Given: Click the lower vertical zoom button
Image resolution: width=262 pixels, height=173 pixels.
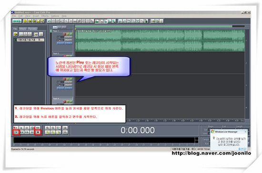Looking at the screenshot, I should [x=65, y=132].
